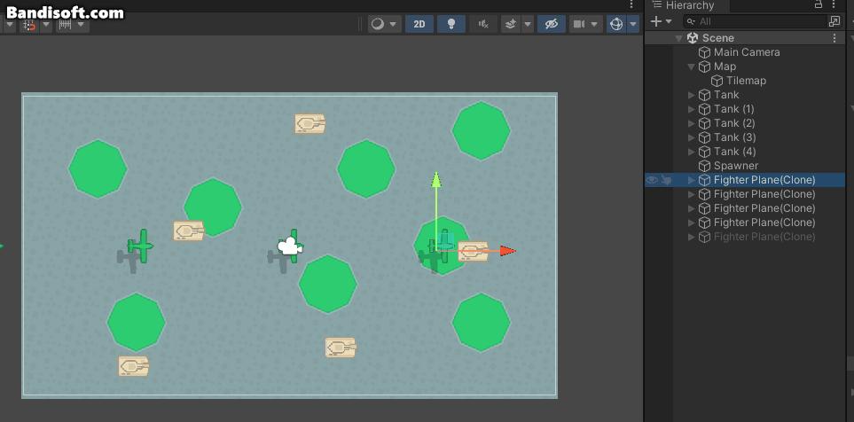Screen dimensions: 854x422
Task: Toggle picking hand icon of highlighted Fighter Plane
Action: [666, 180]
